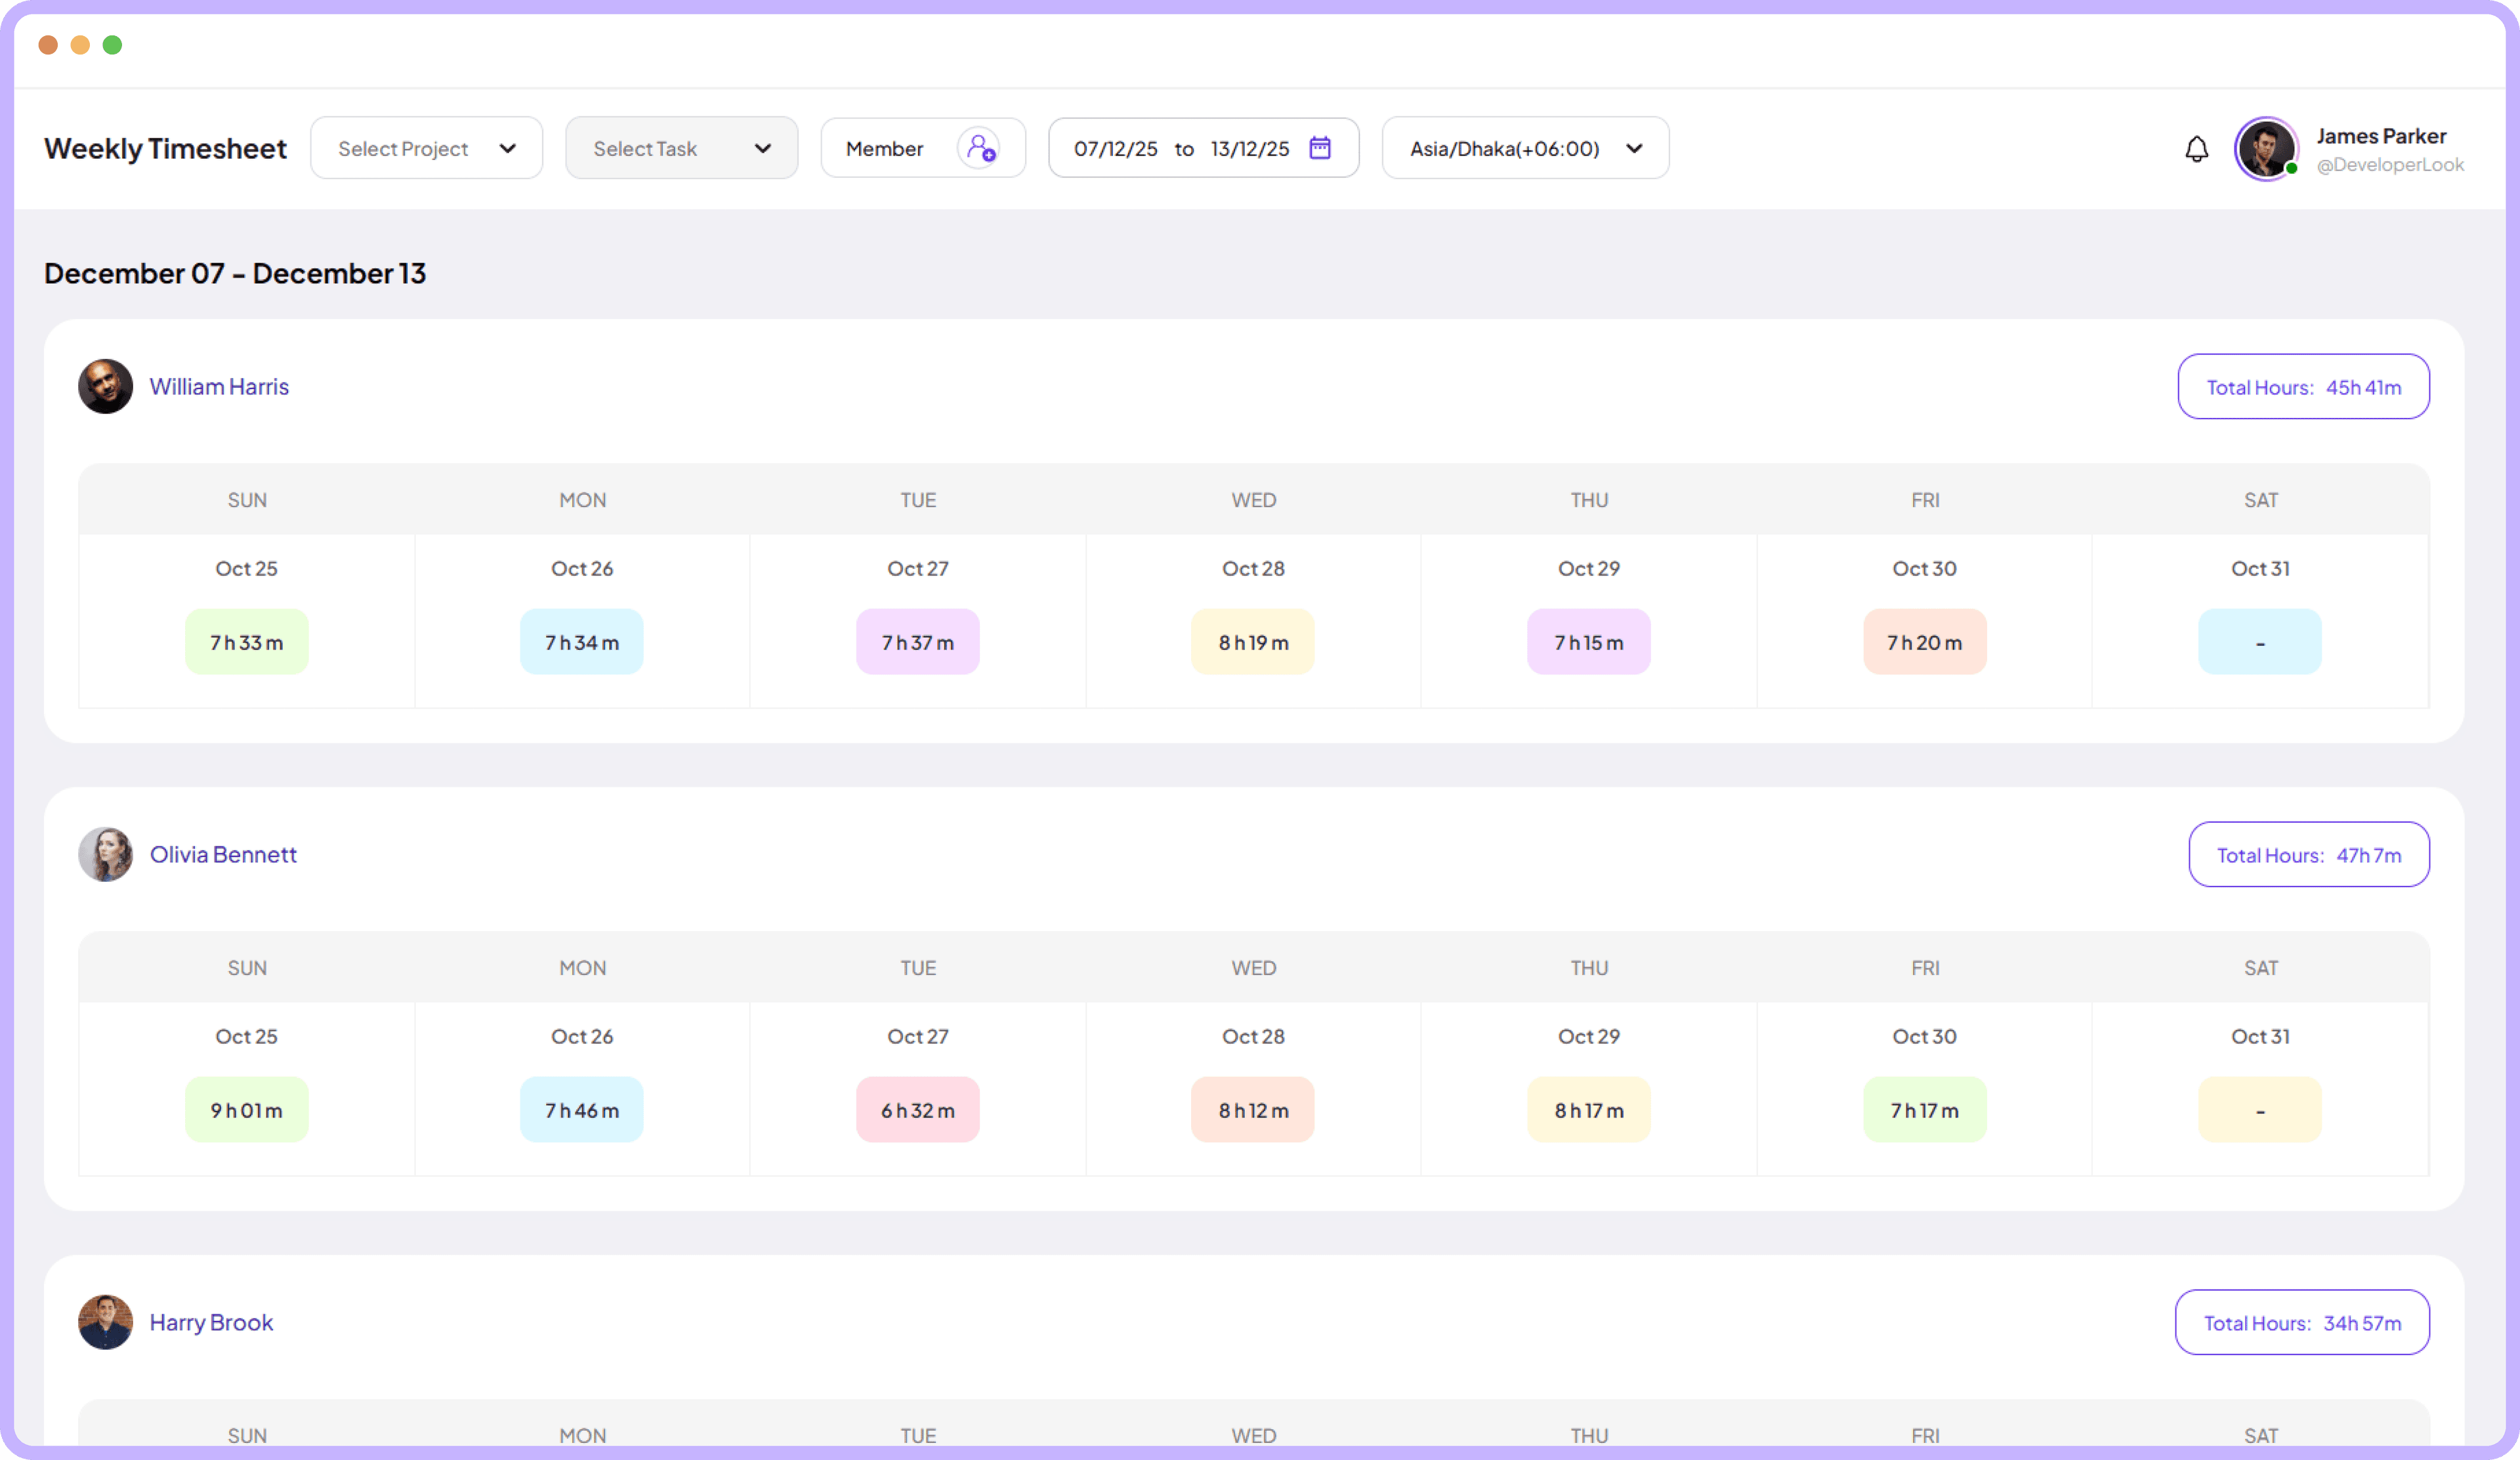
Task: Click James Parker's profile avatar
Action: [x=2267, y=148]
